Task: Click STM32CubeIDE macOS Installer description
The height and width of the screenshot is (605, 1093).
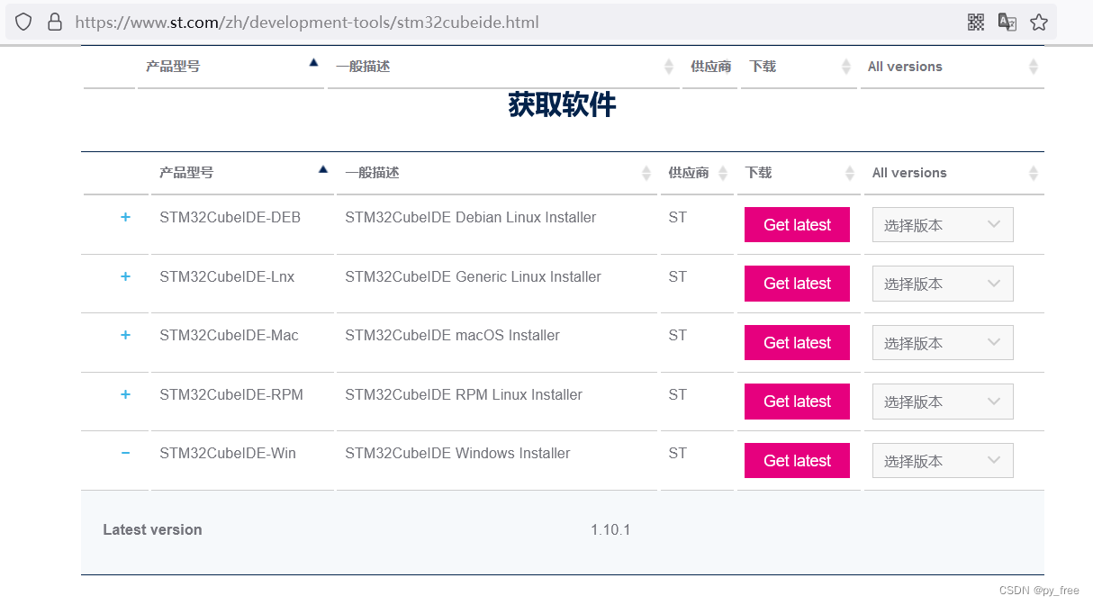Action: click(x=452, y=335)
